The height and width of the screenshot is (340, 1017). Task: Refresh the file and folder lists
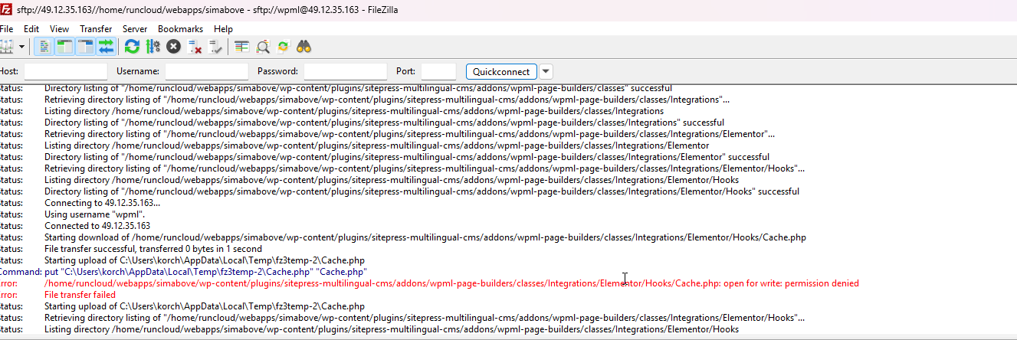click(x=132, y=47)
